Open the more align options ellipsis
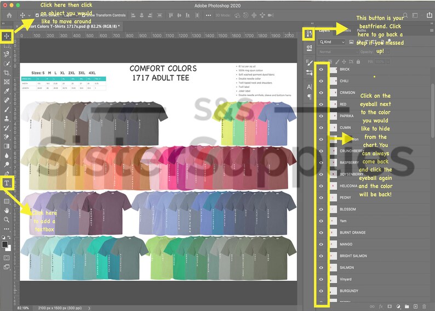Viewport: 435px width, 311px height. tap(208, 15)
